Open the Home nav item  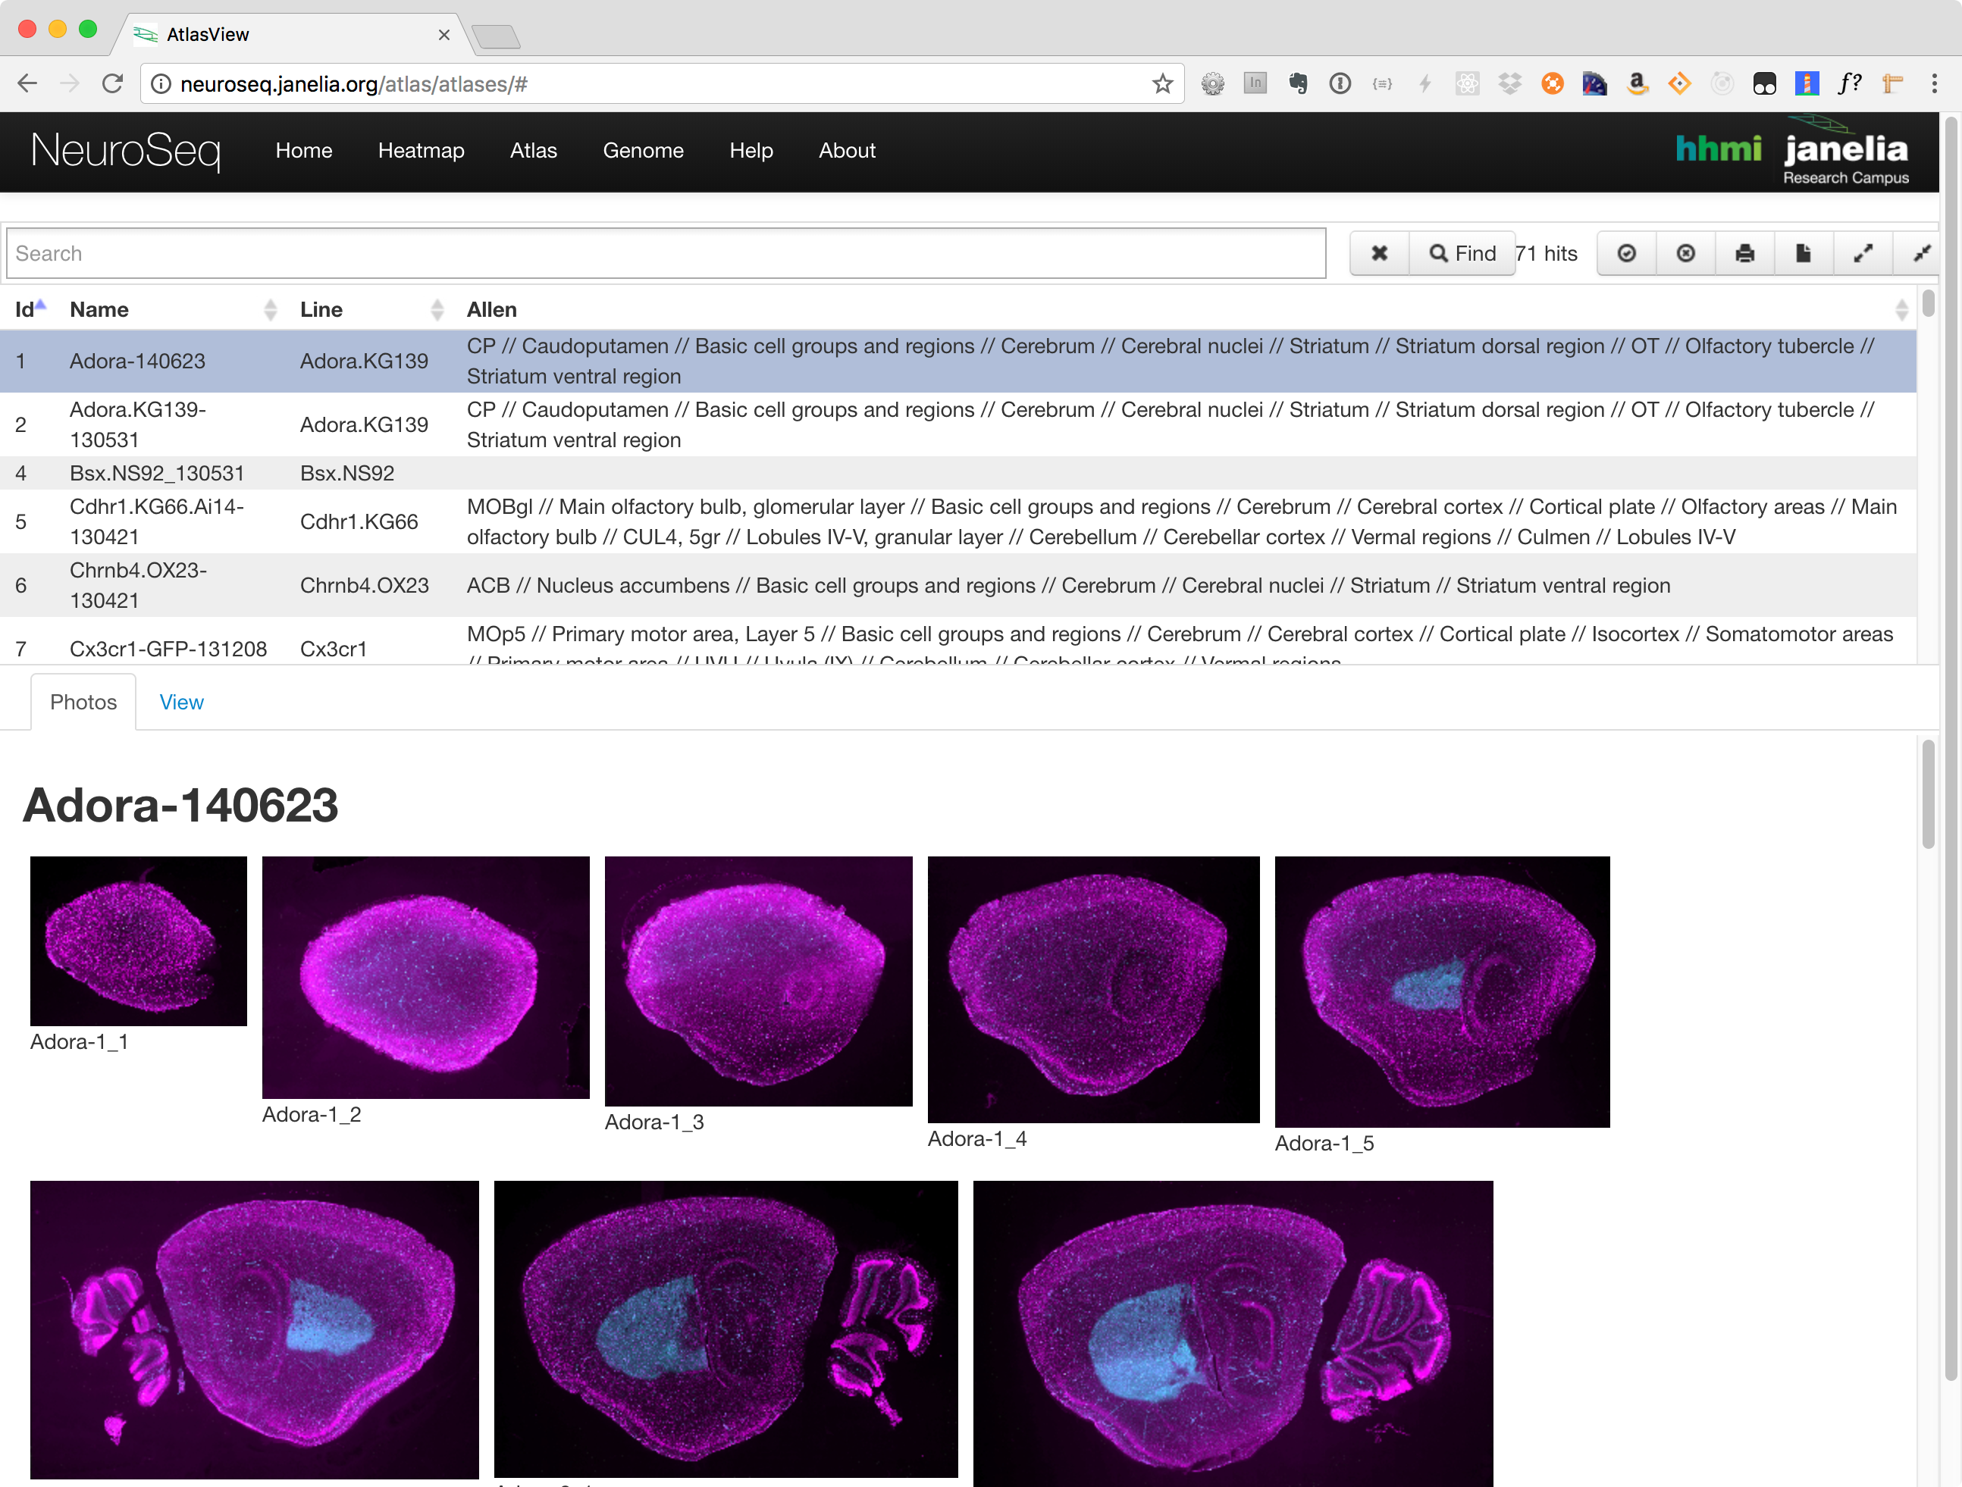(x=304, y=151)
